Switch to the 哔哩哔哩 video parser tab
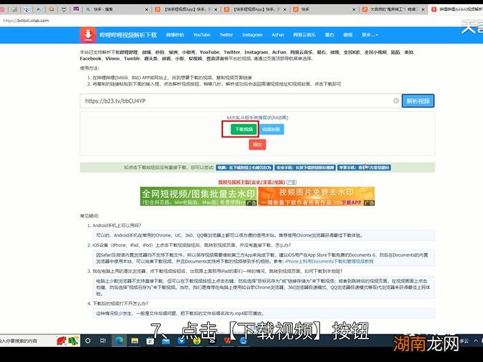 click(457, 10)
